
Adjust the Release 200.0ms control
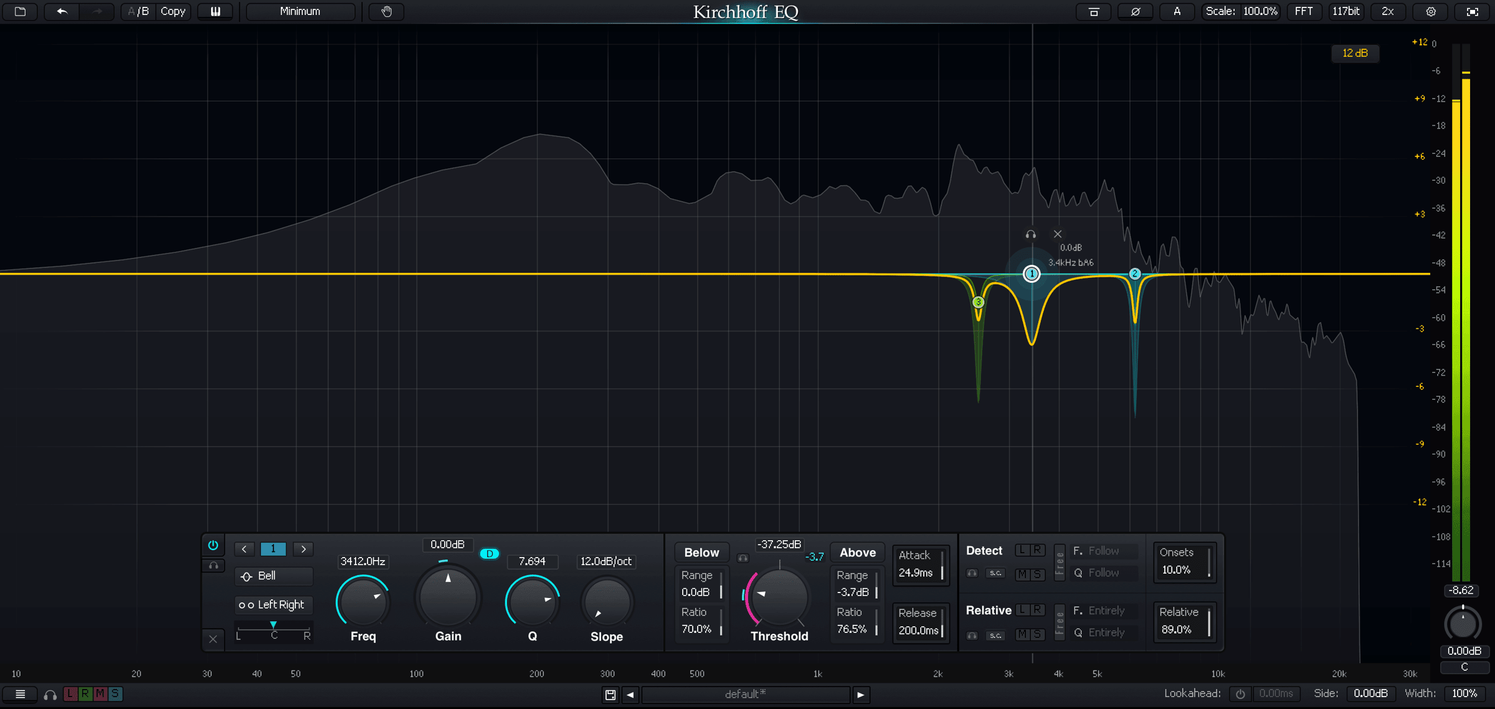[921, 622]
